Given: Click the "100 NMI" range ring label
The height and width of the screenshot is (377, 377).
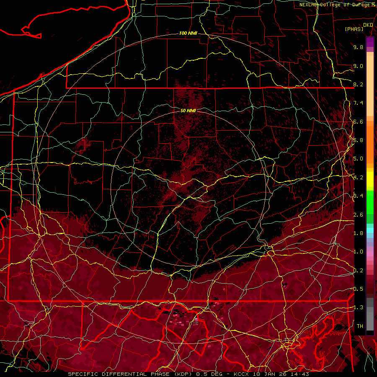Looking at the screenshot, I should (188, 33).
